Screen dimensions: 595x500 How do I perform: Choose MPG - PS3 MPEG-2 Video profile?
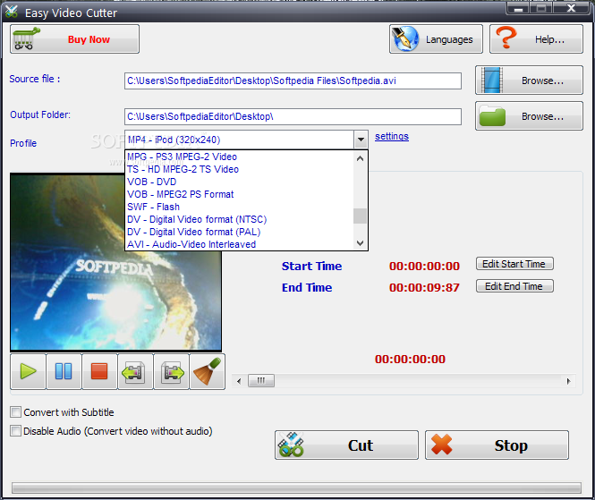point(240,157)
